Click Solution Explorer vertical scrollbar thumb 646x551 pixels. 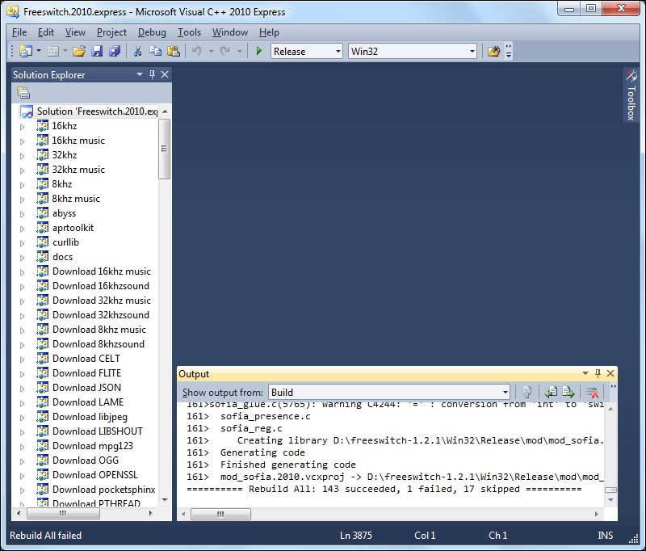coord(165,149)
